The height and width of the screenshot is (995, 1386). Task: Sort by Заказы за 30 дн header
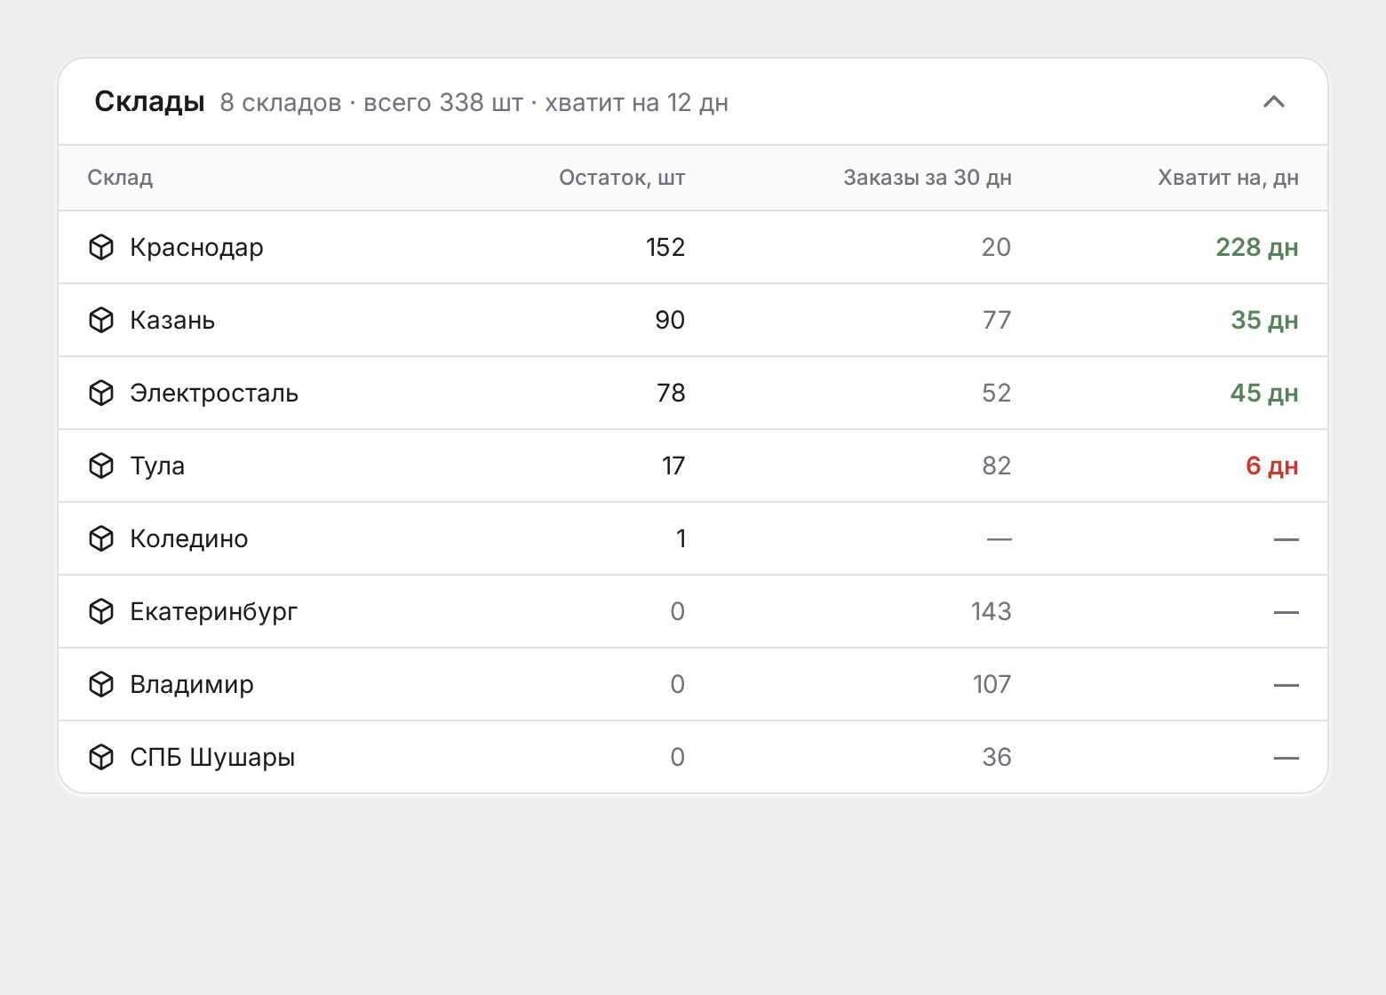click(928, 178)
